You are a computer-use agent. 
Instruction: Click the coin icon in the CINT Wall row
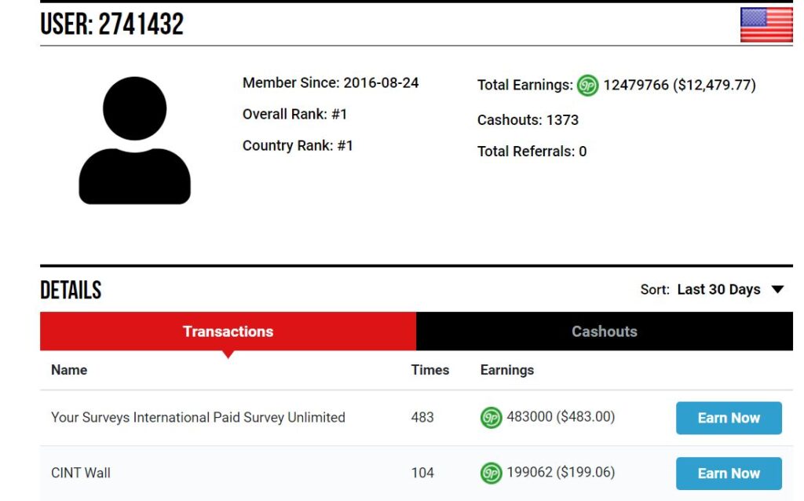coord(491,473)
